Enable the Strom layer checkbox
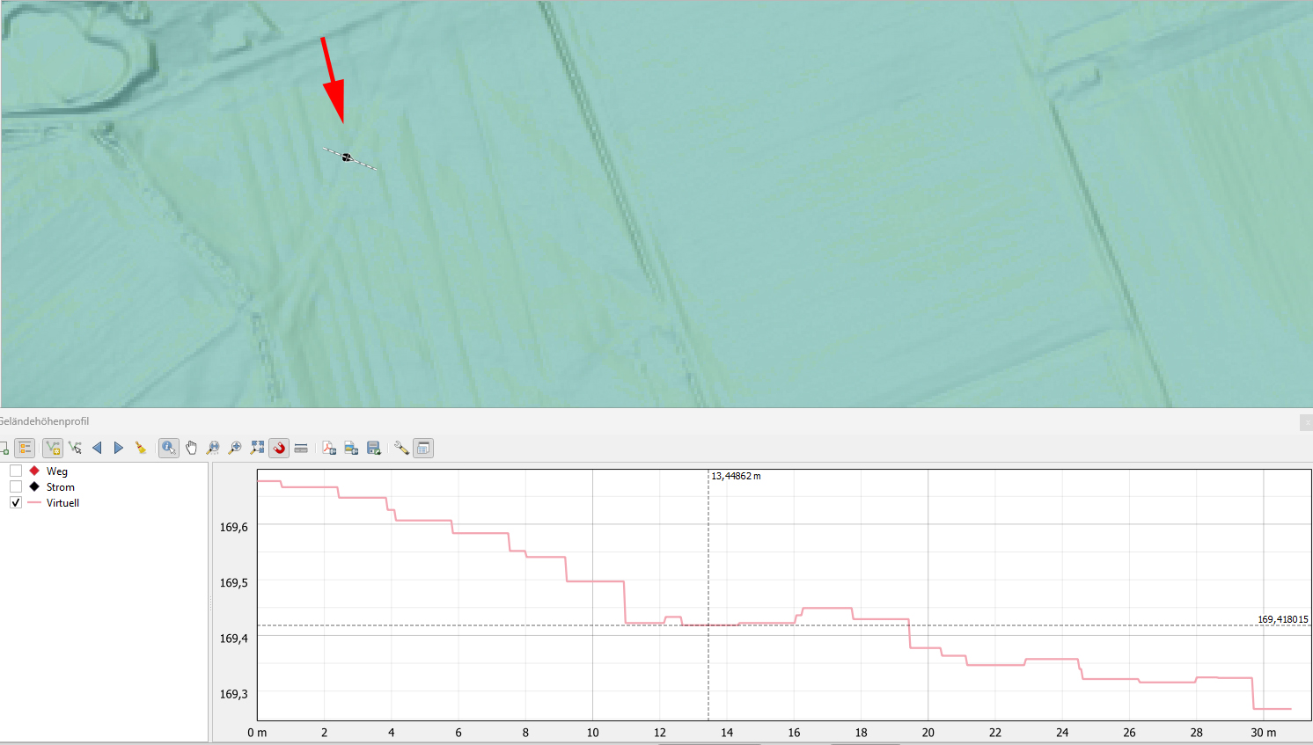The image size is (1313, 745). click(x=16, y=486)
